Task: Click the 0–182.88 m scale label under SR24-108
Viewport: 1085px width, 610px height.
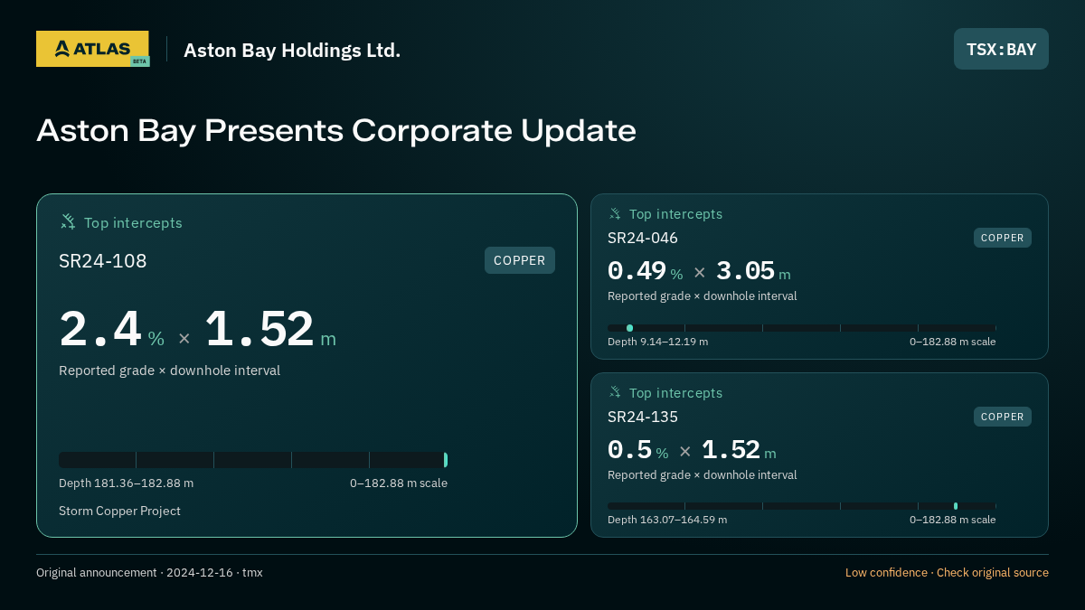Action: click(x=399, y=483)
